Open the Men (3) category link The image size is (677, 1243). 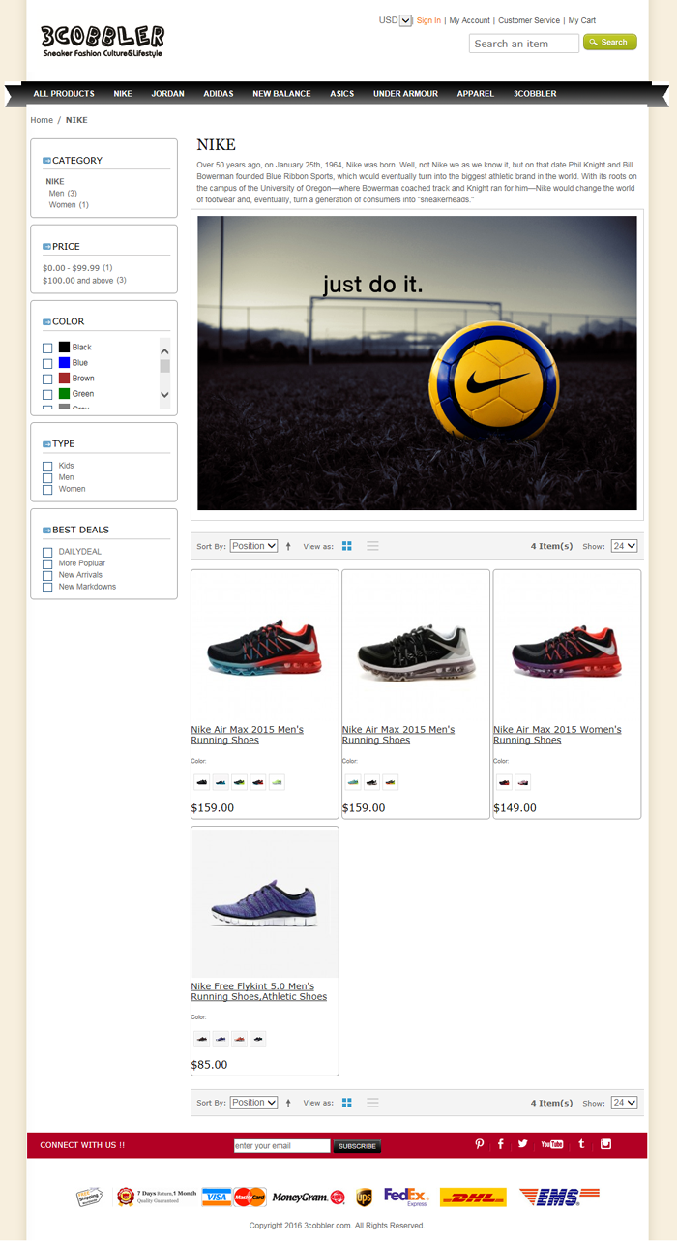(x=63, y=193)
